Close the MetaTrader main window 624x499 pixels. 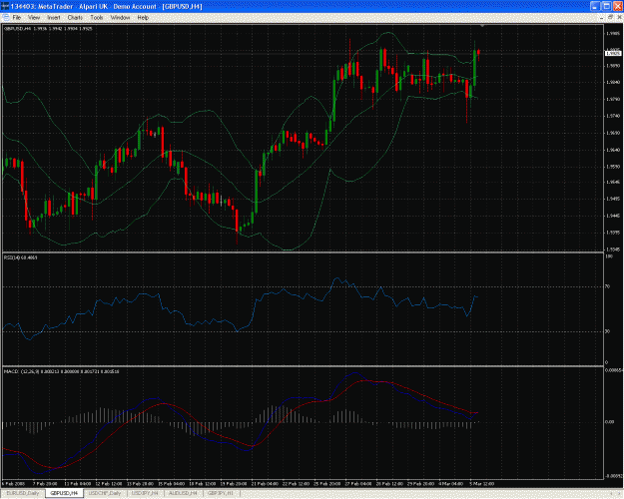pyautogui.click(x=617, y=6)
